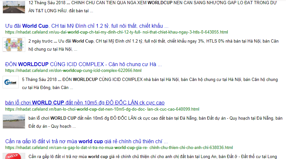
Task: Click the uu-dai-world-cup green URL
Action: tap(116, 32)
